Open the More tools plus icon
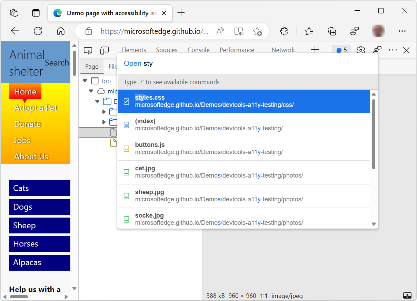The width and height of the screenshot is (417, 301). click(315, 50)
